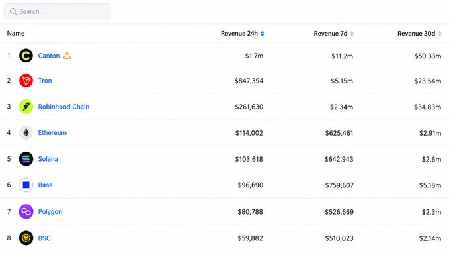Select Solana 24h revenue $103,618
This screenshot has height=253, width=449.
[x=249, y=159]
